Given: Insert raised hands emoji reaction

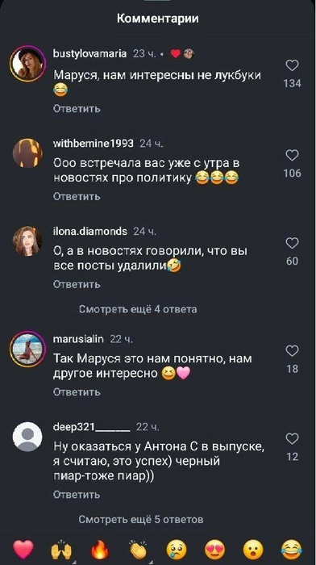Looking at the screenshot, I should click(x=61, y=550).
